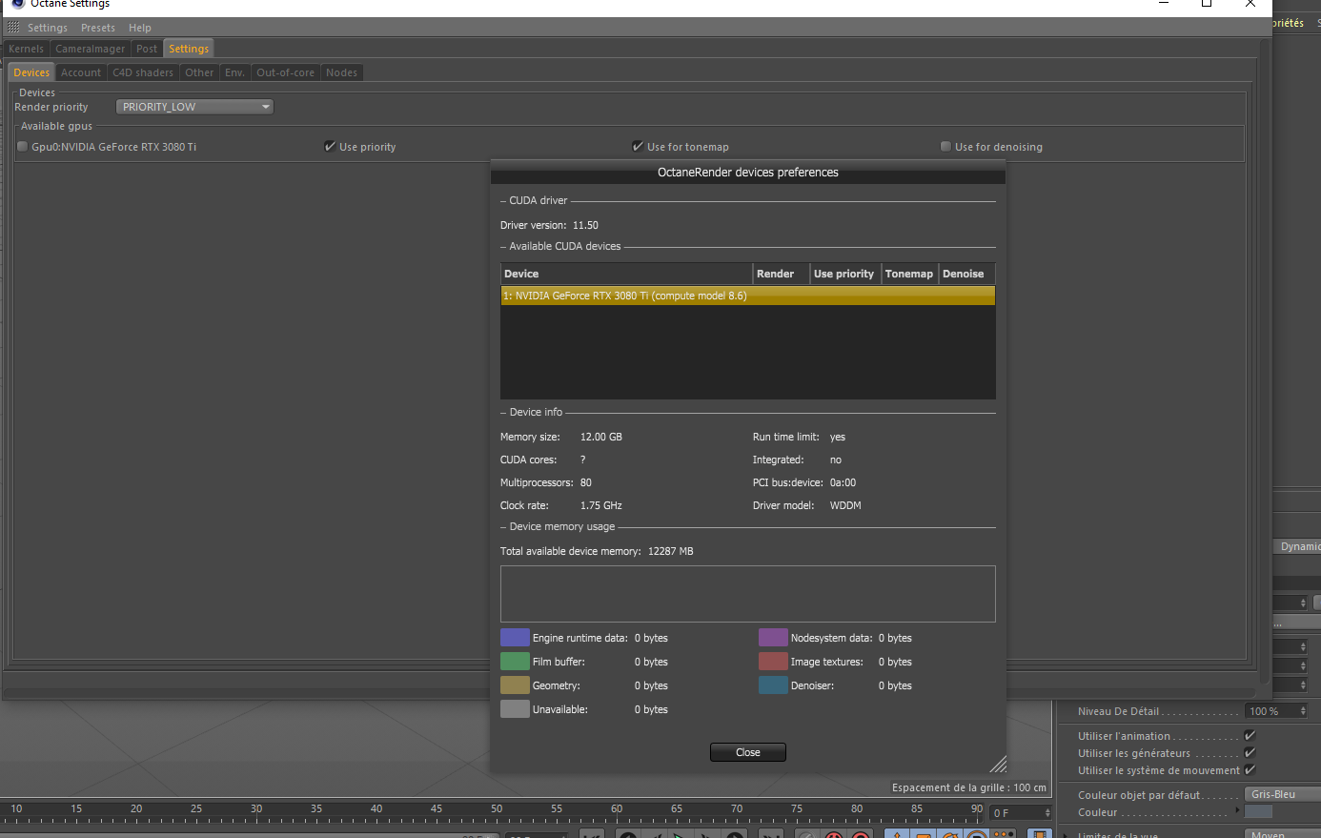
Task: Click the Unavailable gray color swatch
Action: [515, 709]
